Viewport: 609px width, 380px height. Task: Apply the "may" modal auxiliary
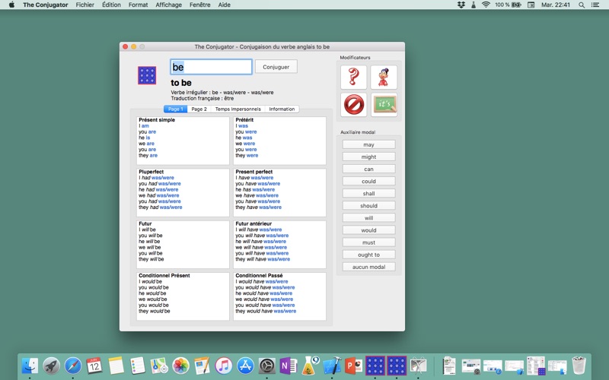point(368,144)
